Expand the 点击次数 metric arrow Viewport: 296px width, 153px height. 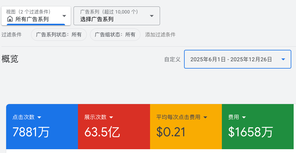pos(40,118)
